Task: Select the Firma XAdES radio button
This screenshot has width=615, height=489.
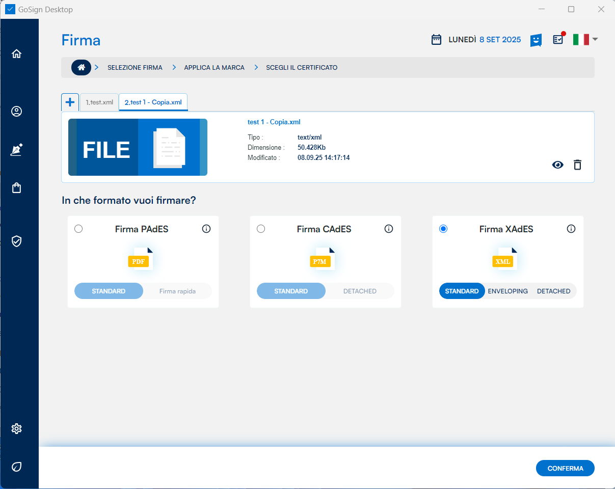Action: pyautogui.click(x=443, y=229)
